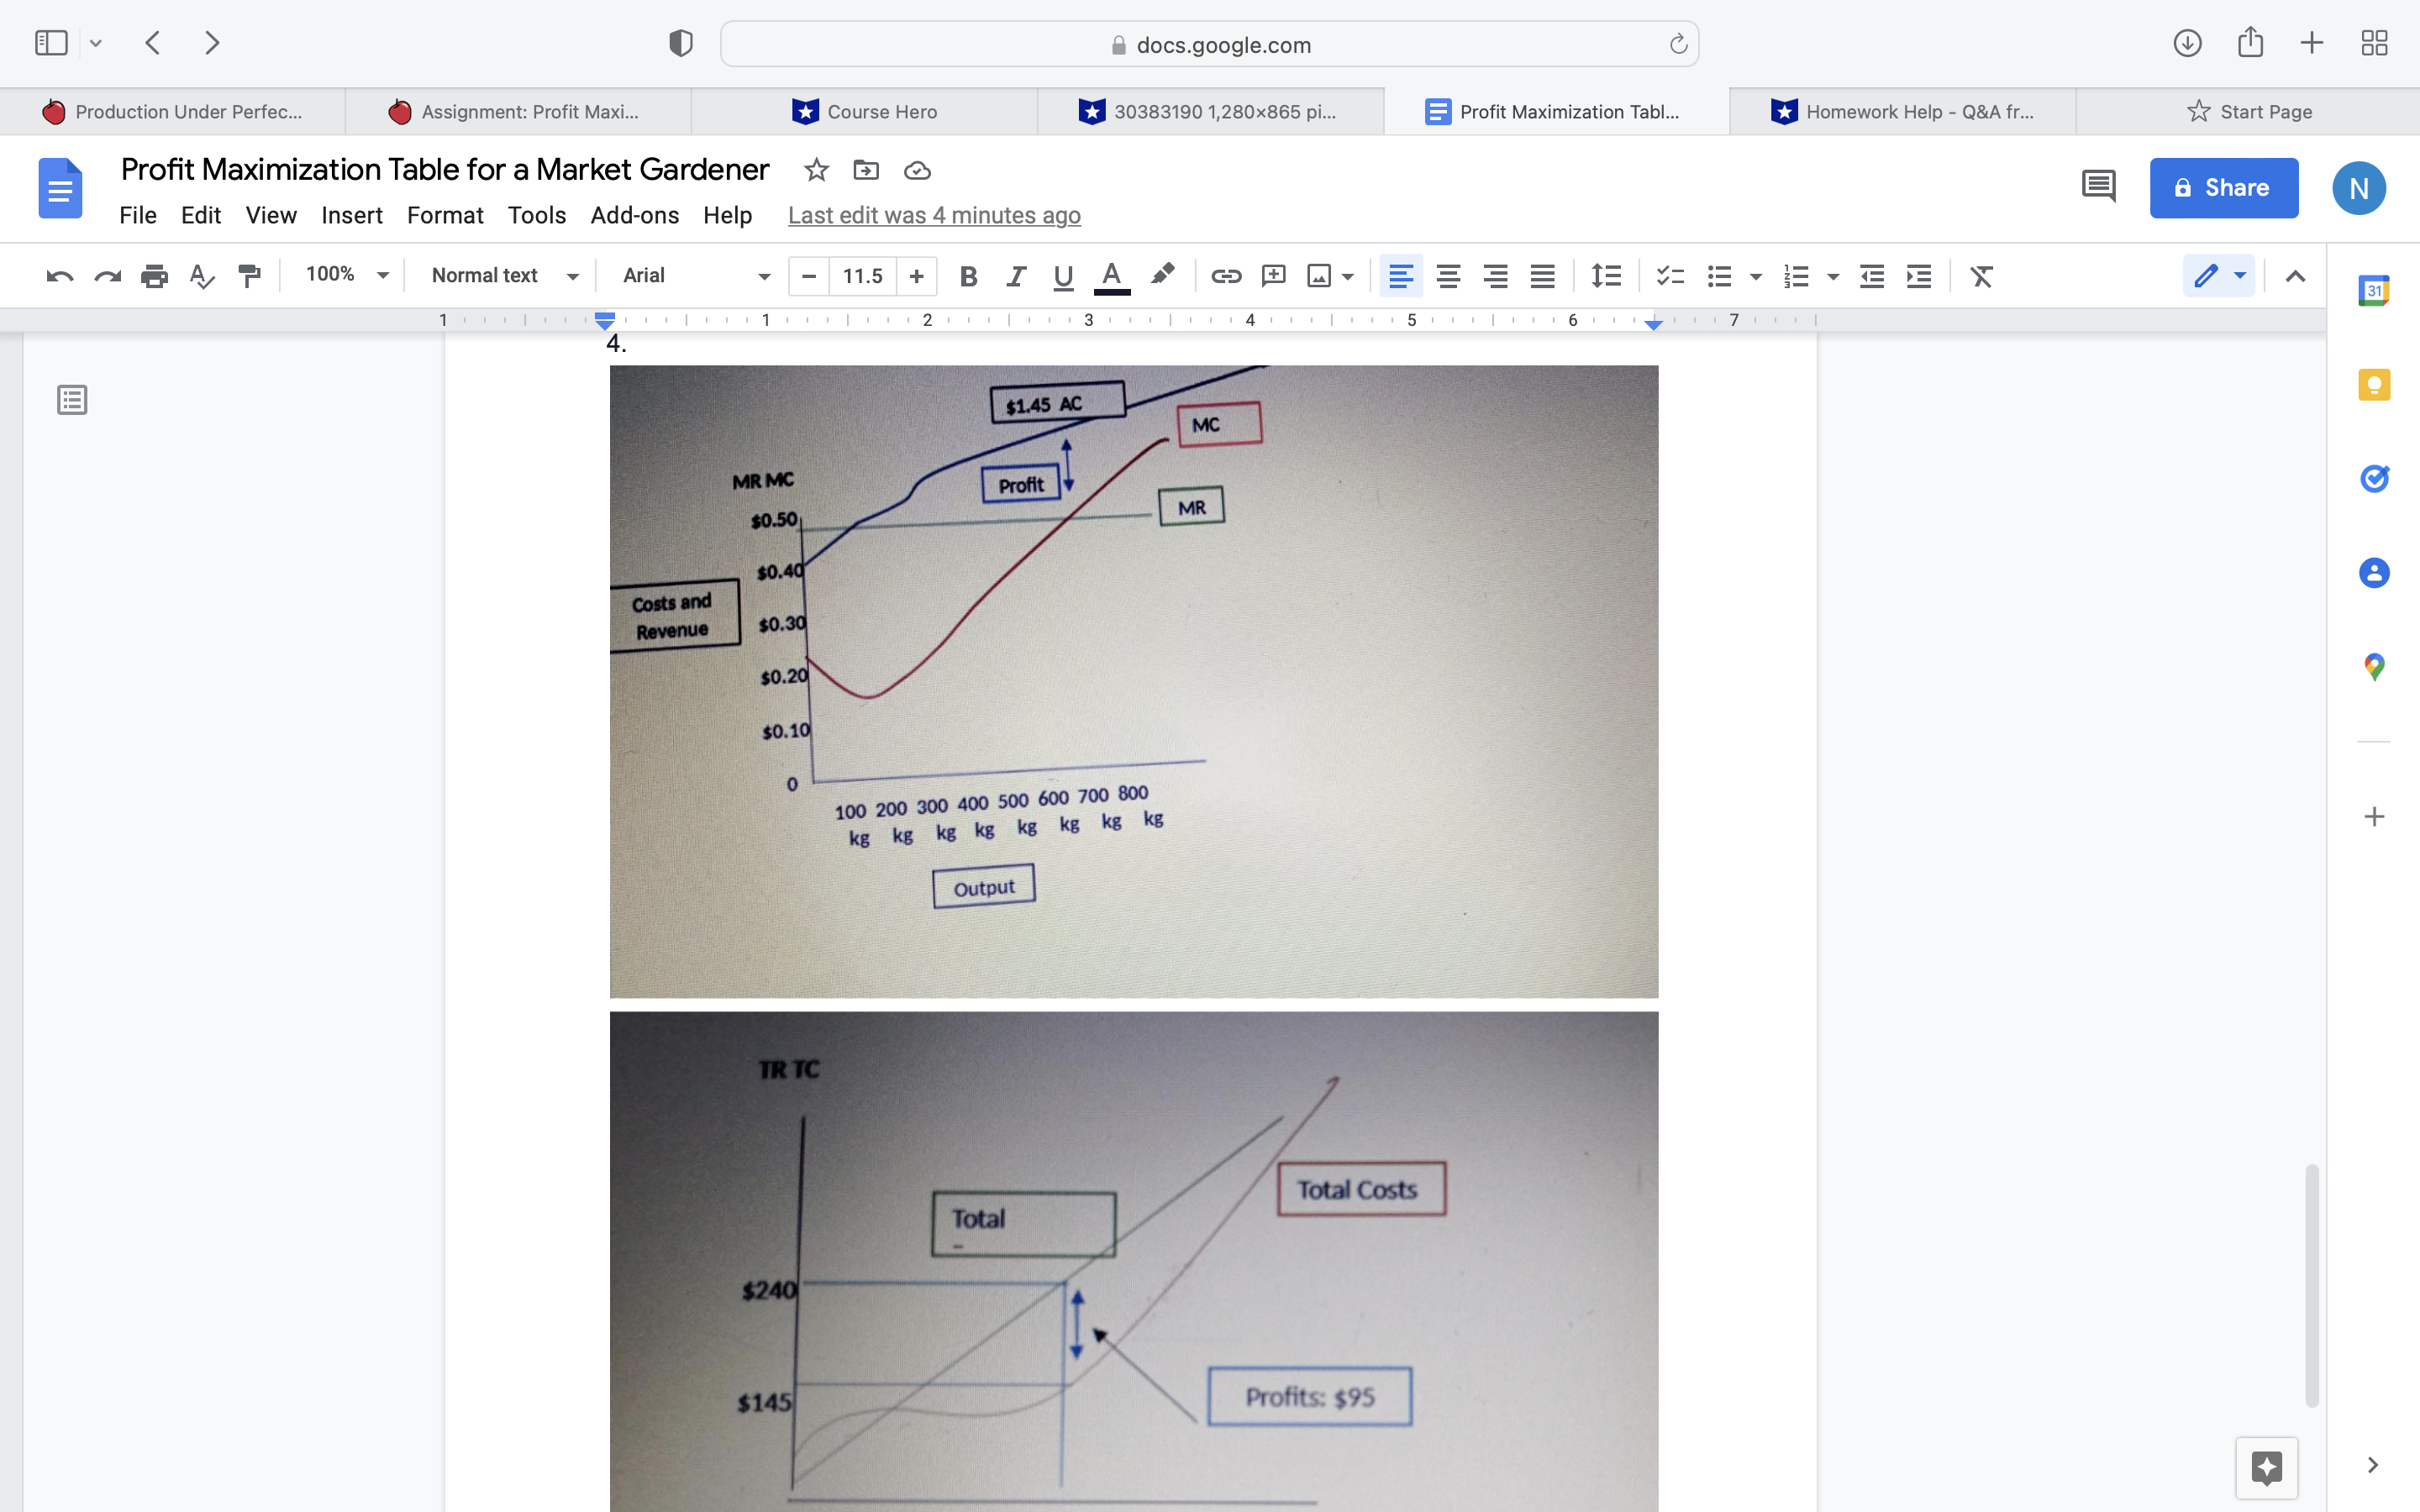
Task: Click the Insert link icon
Action: [x=1226, y=276]
